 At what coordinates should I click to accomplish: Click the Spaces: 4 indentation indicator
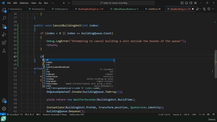click(177, 115)
